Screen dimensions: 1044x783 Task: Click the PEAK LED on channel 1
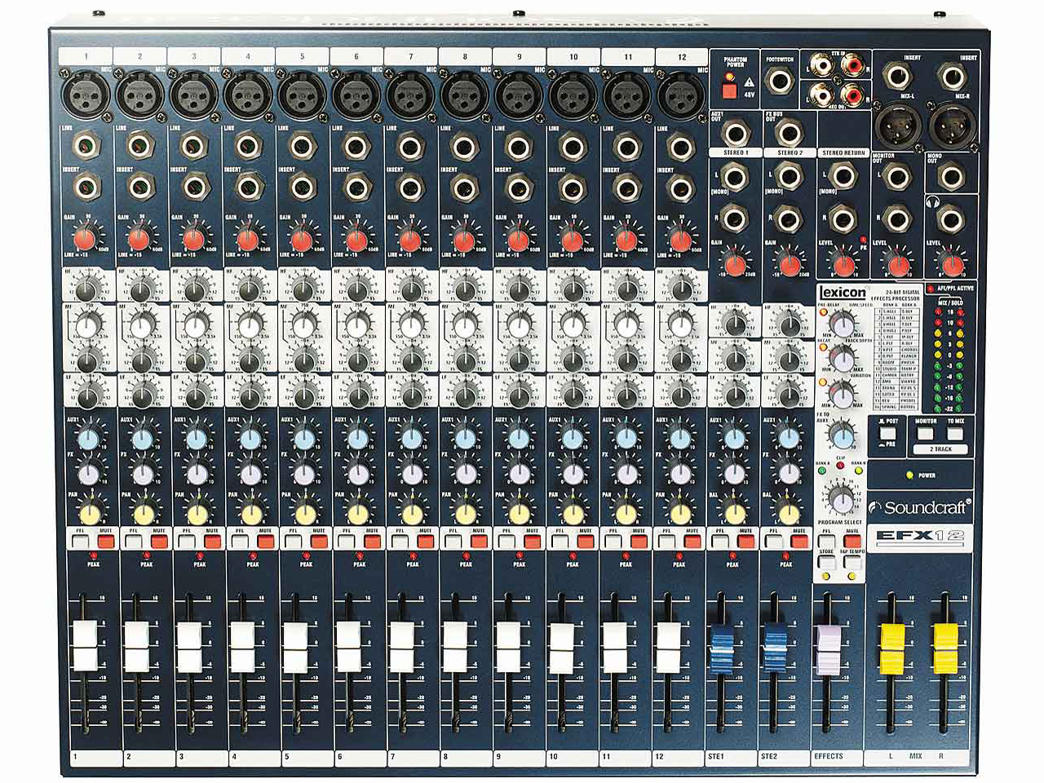click(x=94, y=554)
